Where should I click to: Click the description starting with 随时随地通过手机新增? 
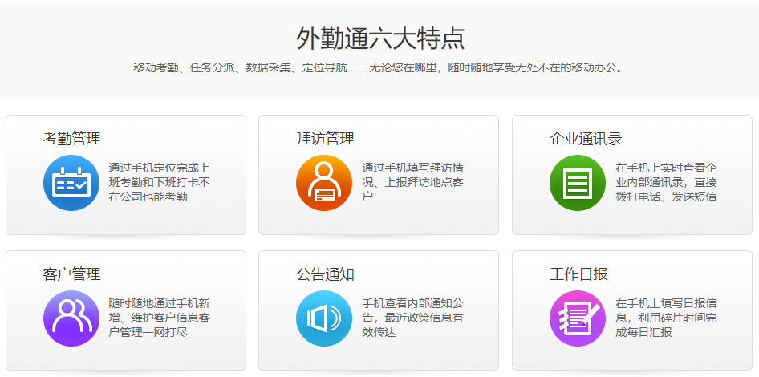159,318
